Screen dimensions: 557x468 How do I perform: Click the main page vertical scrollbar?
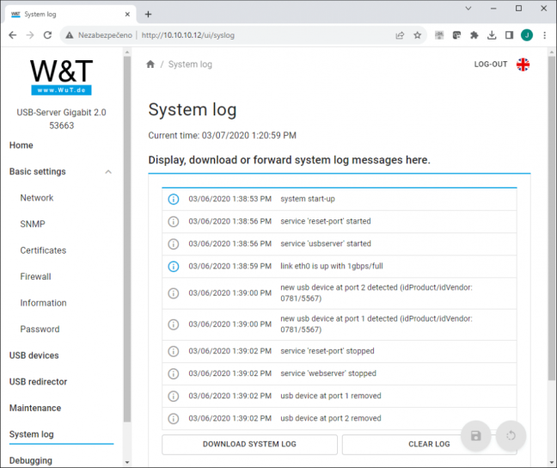(551, 219)
